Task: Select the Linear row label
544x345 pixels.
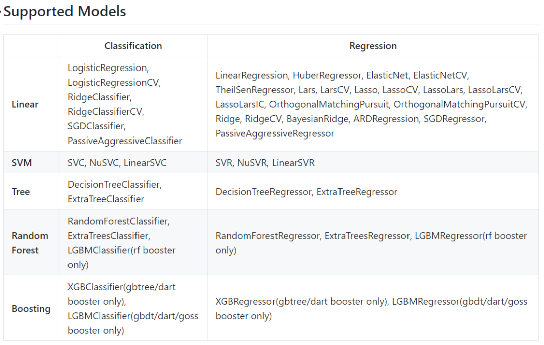Action: click(x=25, y=104)
